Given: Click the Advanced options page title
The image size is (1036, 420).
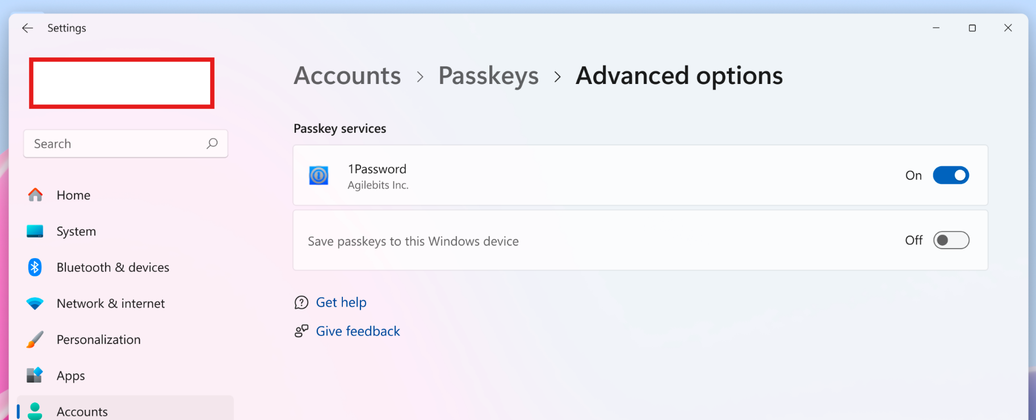Looking at the screenshot, I should [679, 75].
